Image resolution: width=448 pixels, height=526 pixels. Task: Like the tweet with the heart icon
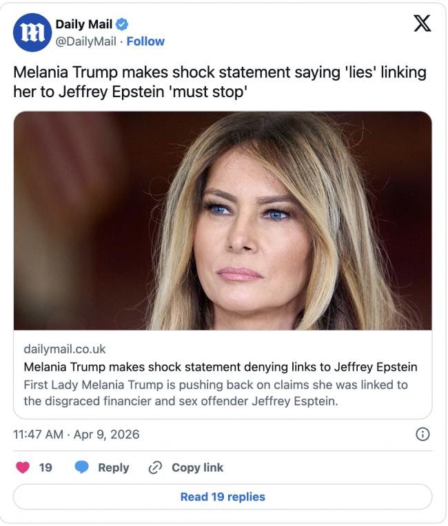(23, 467)
